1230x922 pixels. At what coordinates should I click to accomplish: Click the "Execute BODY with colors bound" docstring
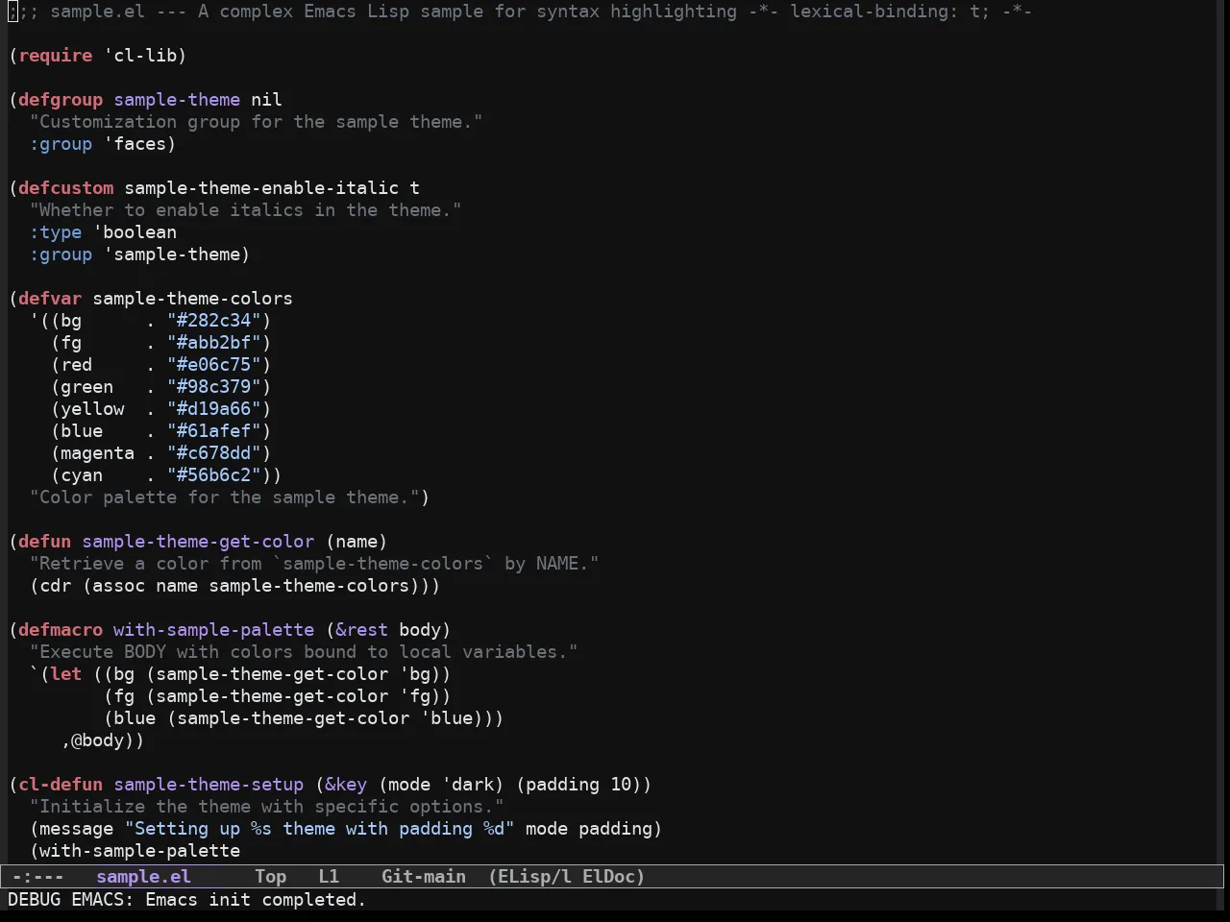(x=304, y=652)
